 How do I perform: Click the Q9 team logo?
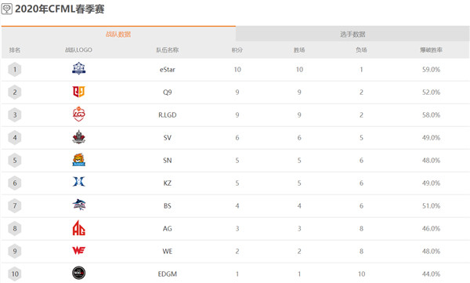coord(79,92)
